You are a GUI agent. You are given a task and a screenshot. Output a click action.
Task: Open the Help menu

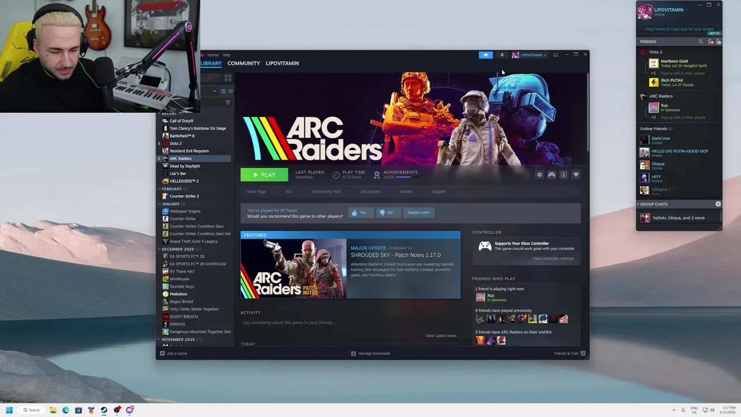[226, 55]
